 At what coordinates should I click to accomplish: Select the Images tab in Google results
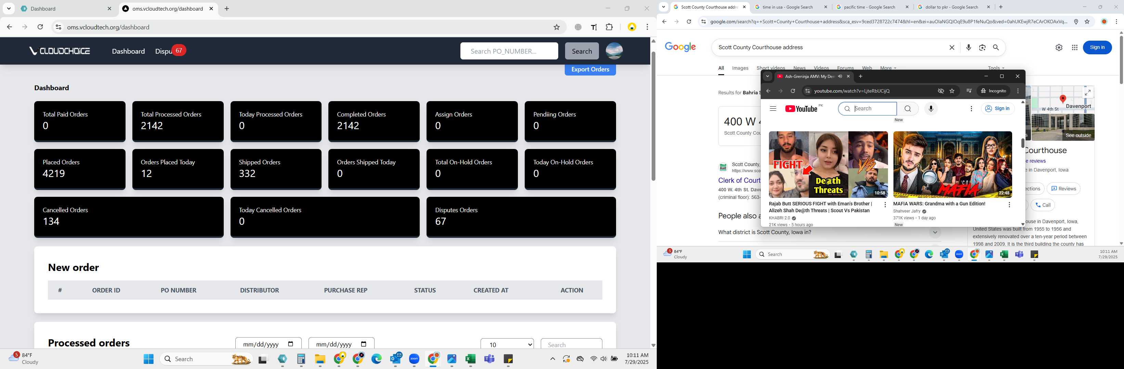pyautogui.click(x=740, y=68)
